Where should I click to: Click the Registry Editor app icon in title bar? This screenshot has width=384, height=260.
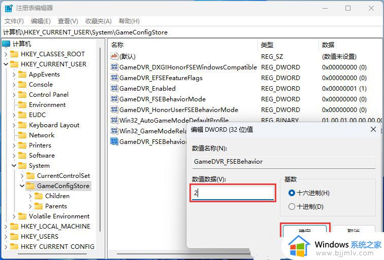tap(9, 8)
